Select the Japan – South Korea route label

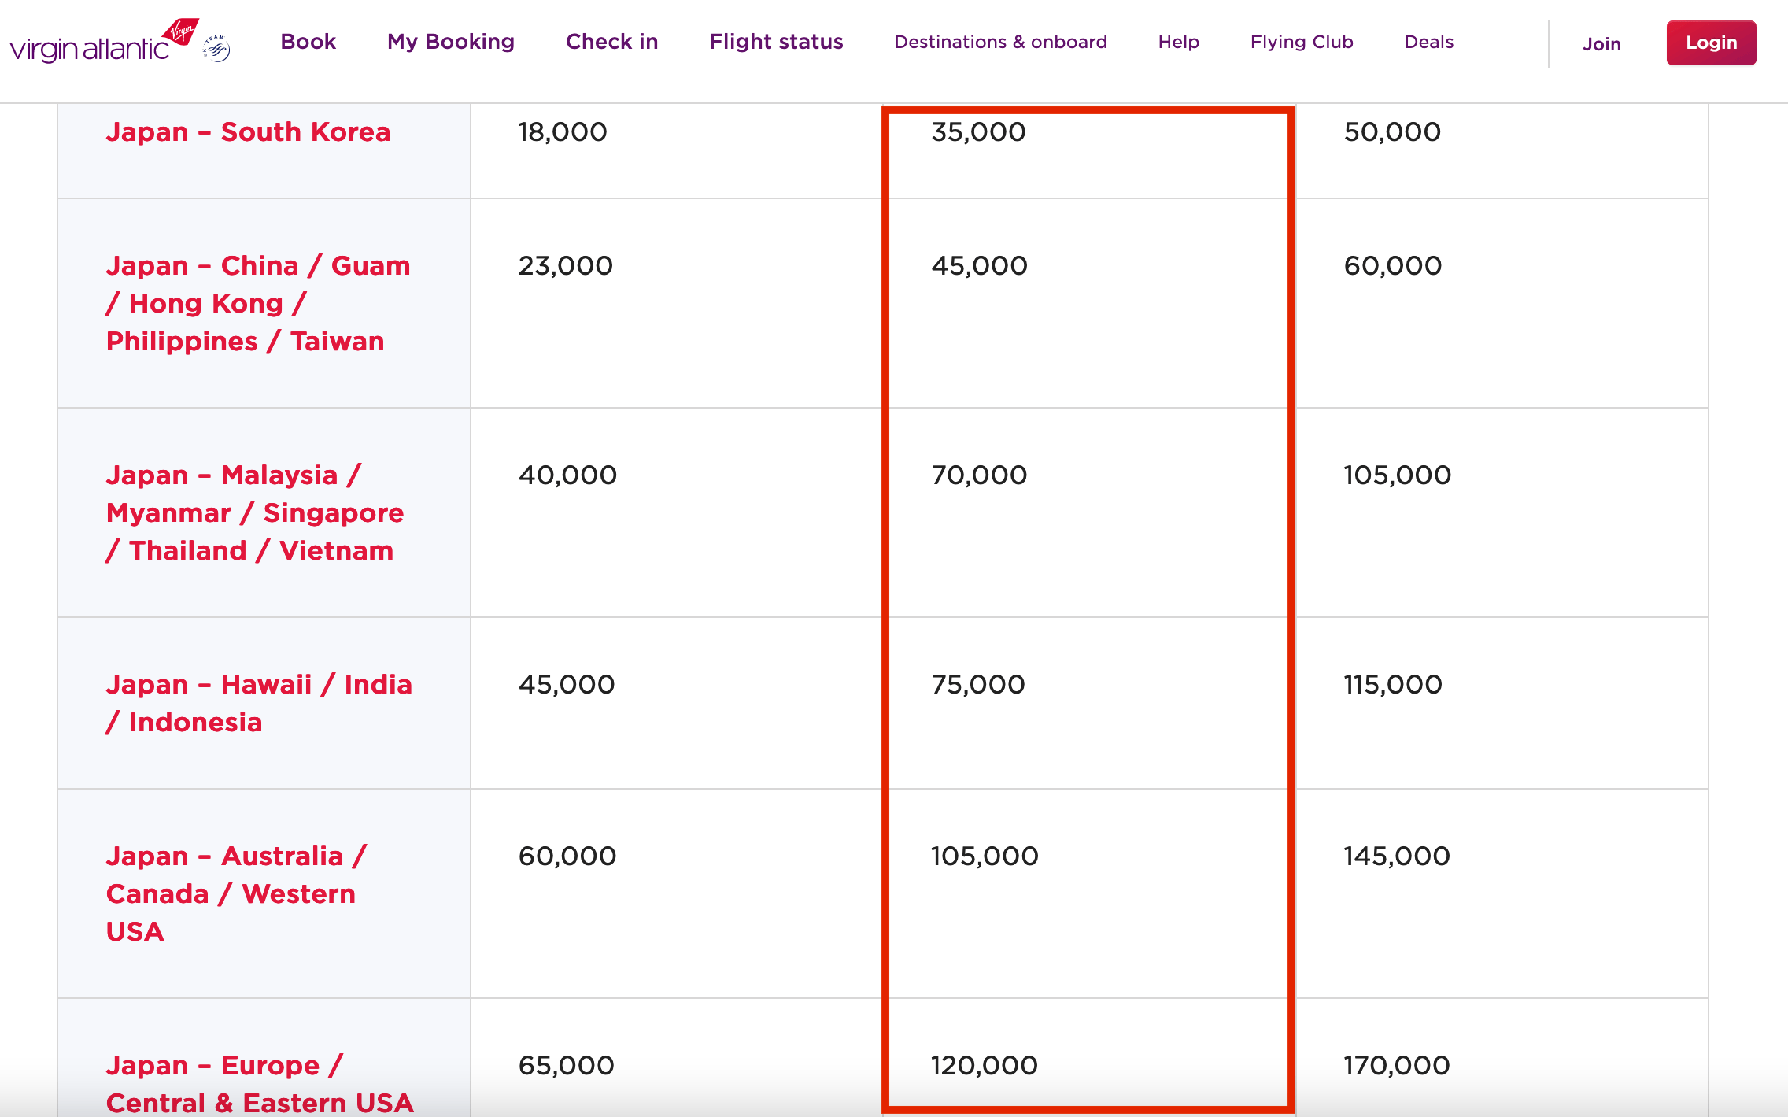[248, 131]
